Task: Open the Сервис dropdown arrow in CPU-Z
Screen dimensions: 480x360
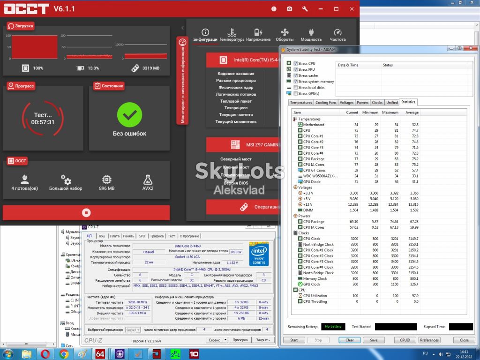Action: pyautogui.click(x=225, y=340)
